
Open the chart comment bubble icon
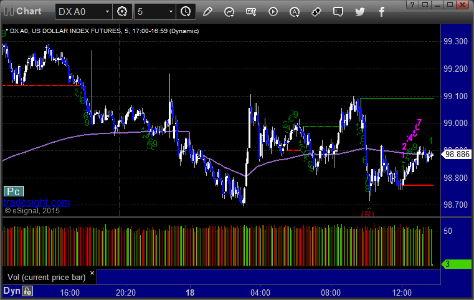pos(338,12)
